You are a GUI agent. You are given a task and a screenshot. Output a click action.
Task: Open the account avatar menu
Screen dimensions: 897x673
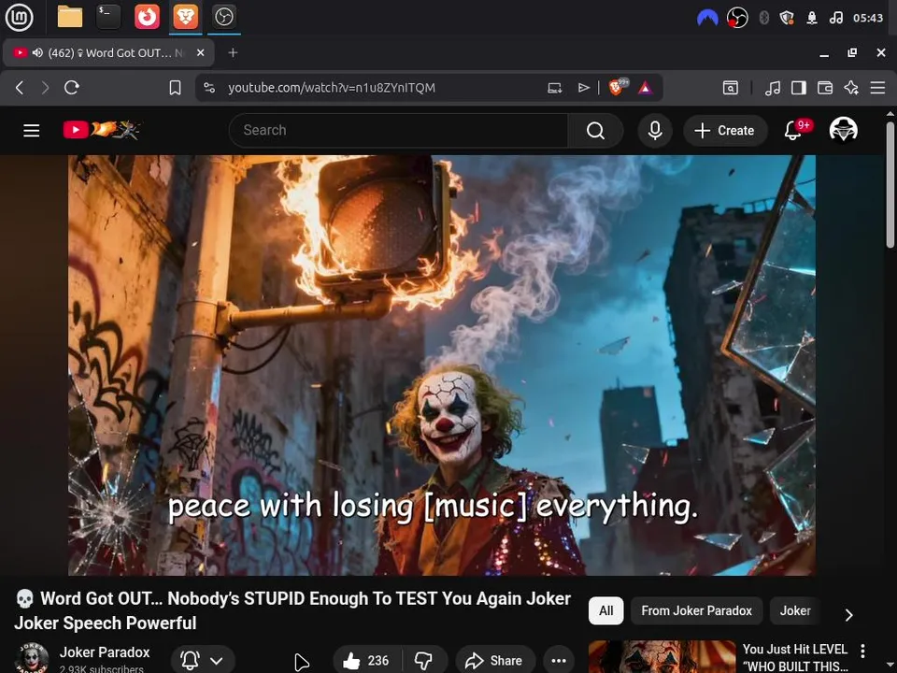843,130
